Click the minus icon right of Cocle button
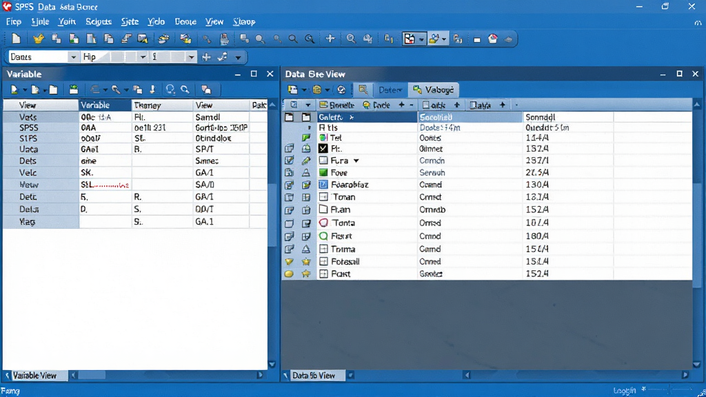The width and height of the screenshot is (706, 397). pyautogui.click(x=412, y=105)
